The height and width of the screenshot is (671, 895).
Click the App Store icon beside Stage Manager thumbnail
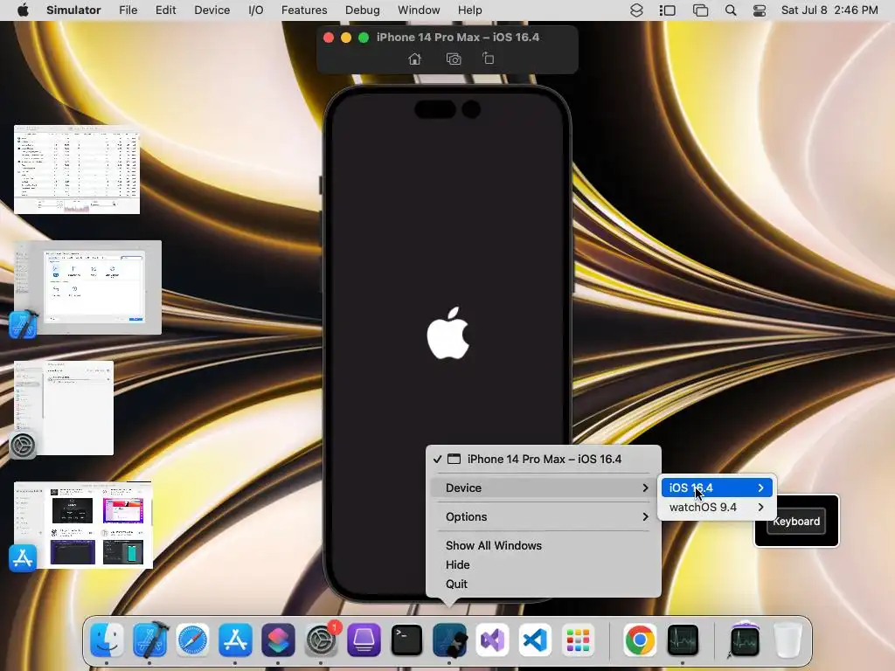[23, 558]
